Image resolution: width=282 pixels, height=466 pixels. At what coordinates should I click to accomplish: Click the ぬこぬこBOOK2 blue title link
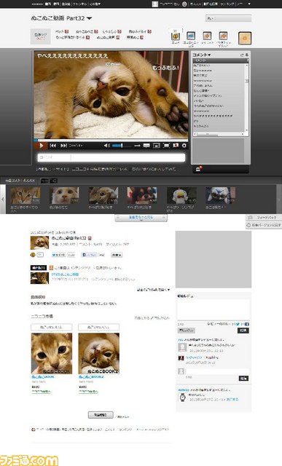click(91, 377)
